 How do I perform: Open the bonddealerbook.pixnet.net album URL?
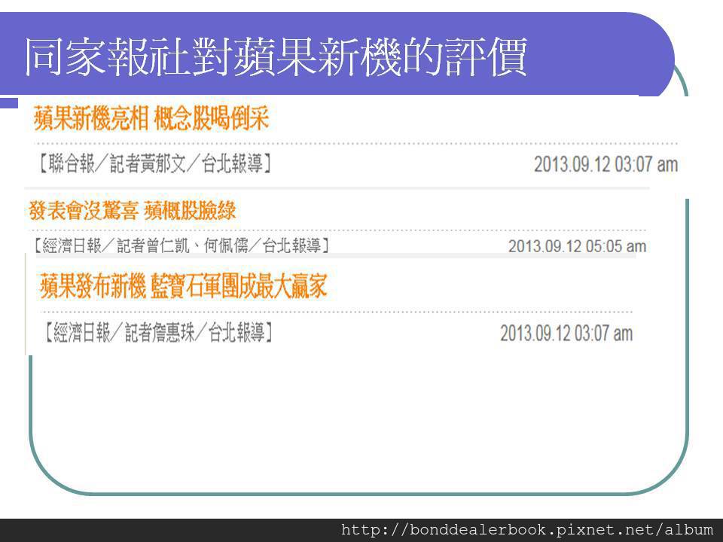click(527, 529)
